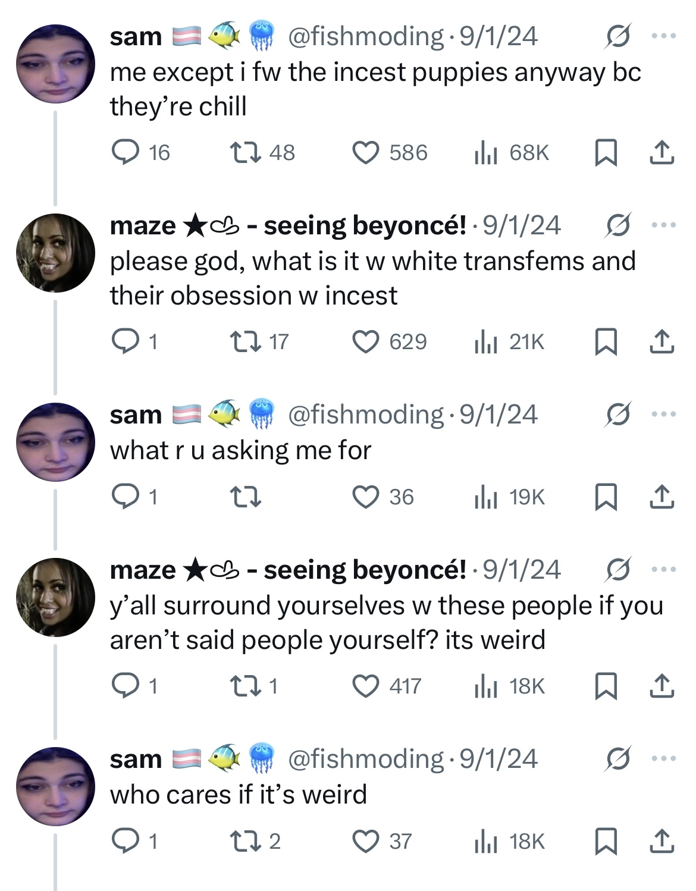This screenshot has height=891, width=696.
Task: Open more options on 'what r u asking' tweet
Action: 664,415
